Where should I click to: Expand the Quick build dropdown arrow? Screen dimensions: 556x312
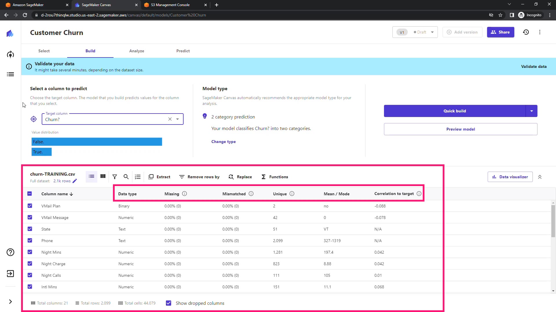click(x=532, y=111)
